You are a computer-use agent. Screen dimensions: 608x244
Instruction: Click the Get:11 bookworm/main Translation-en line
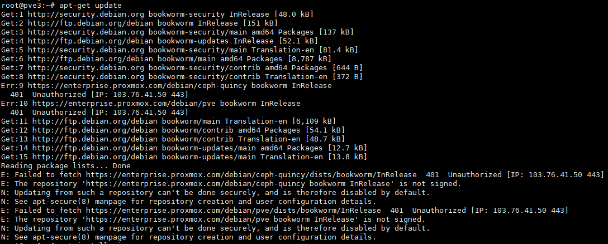click(x=169, y=121)
